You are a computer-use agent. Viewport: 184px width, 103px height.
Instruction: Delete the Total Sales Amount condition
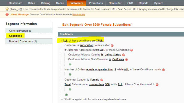point(157,85)
